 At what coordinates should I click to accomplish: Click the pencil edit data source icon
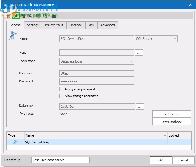point(16,16)
